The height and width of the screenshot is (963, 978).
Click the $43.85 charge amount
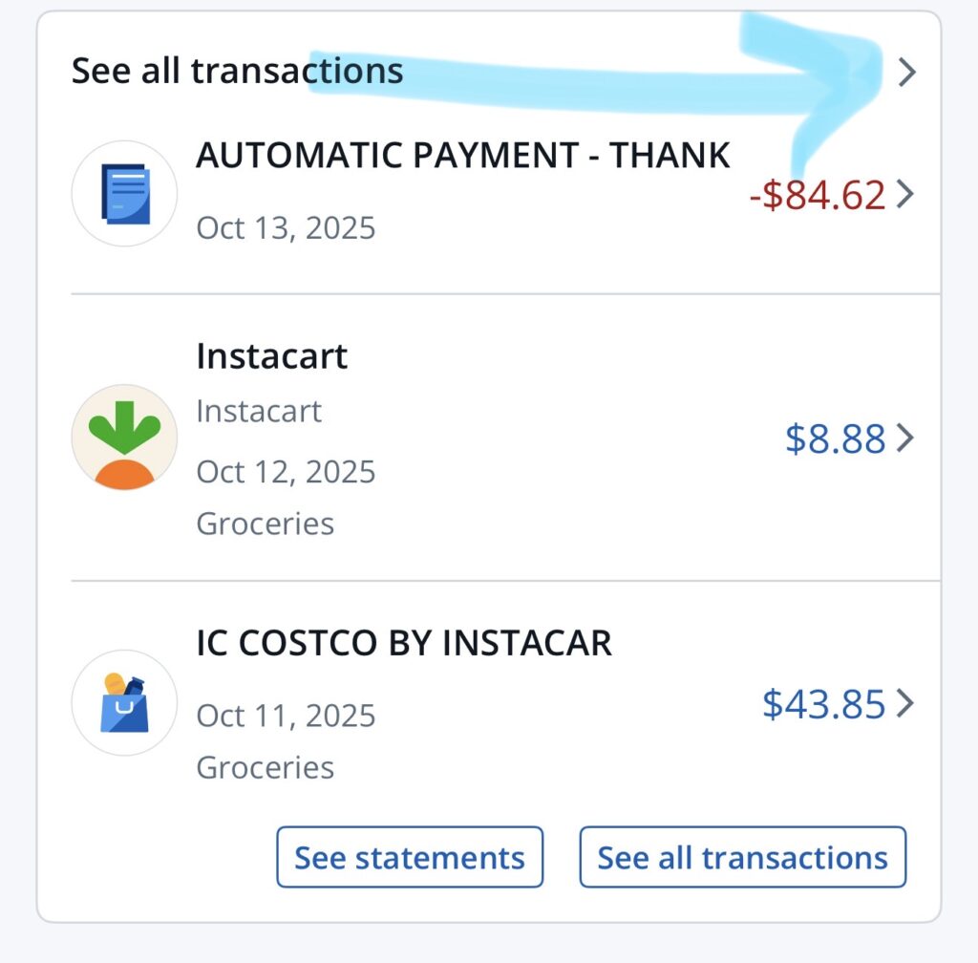point(824,704)
